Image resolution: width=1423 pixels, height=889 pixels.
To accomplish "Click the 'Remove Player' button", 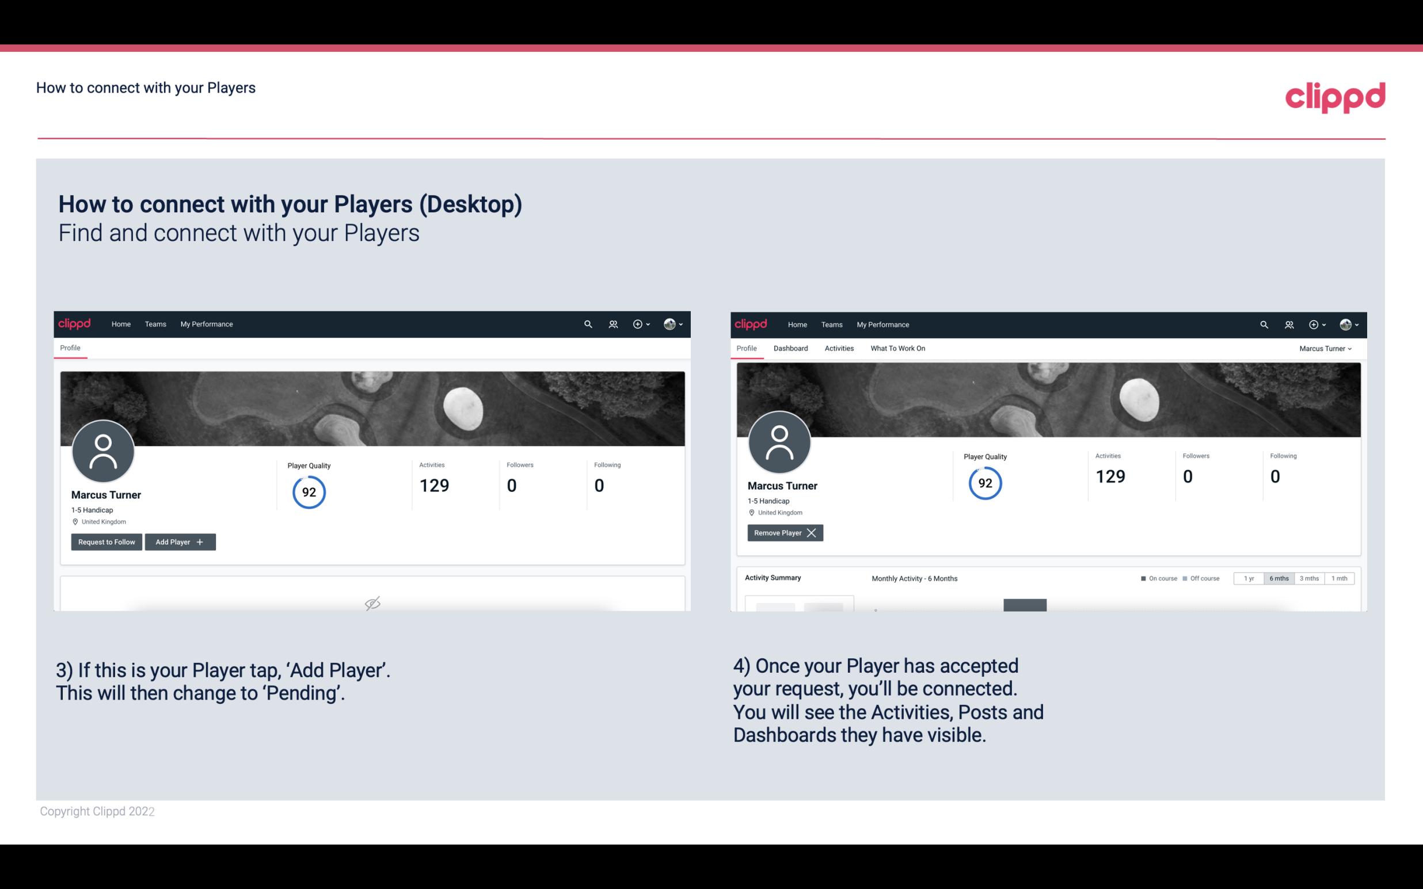I will coord(783,532).
